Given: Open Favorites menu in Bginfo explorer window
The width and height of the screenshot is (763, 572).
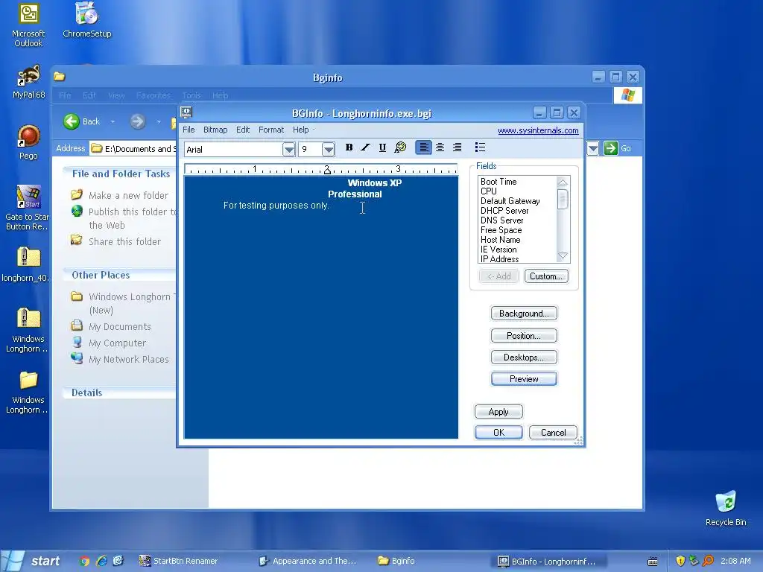Looking at the screenshot, I should coord(153,95).
